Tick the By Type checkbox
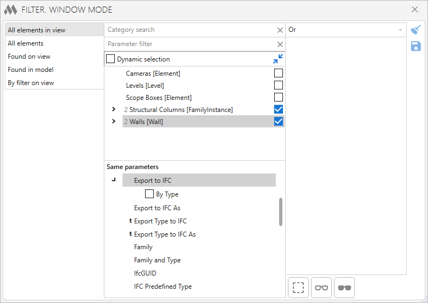This screenshot has height=303, width=428. [149, 194]
